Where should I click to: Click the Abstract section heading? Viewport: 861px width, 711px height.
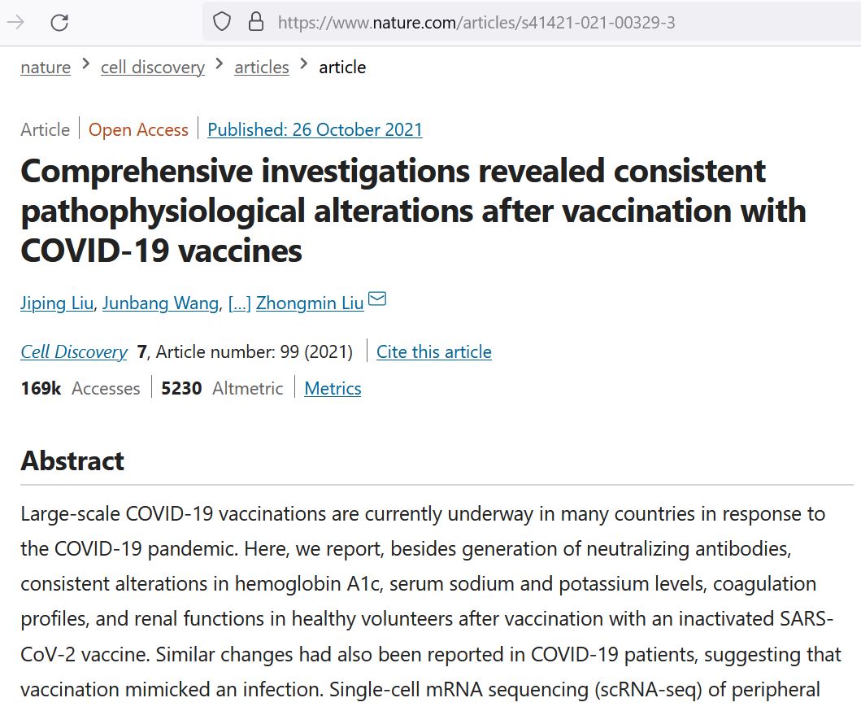[x=72, y=460]
